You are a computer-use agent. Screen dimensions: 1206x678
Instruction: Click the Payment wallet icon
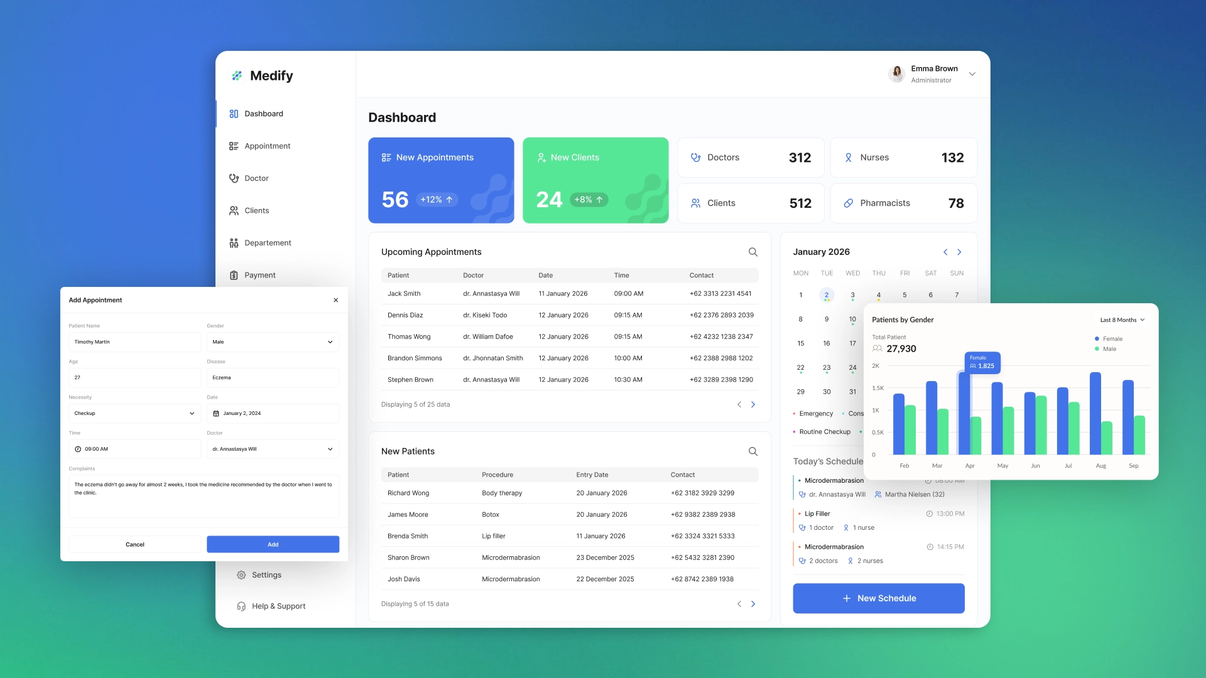point(233,275)
